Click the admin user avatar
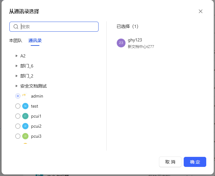 pos(25,96)
